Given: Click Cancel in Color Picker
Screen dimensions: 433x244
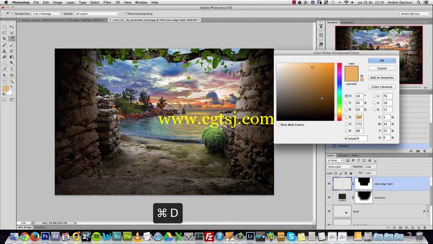Looking at the screenshot, I should 382,68.
